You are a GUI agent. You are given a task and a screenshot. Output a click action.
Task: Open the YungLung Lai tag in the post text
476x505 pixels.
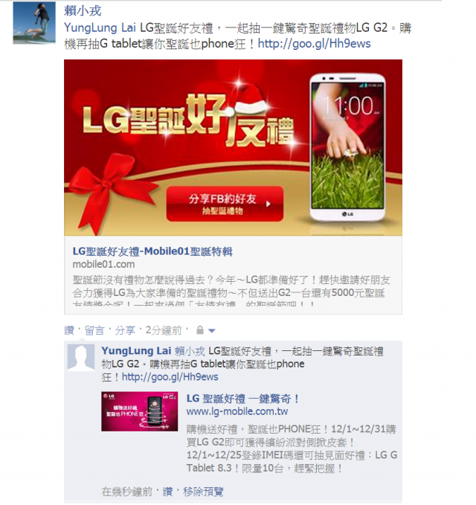pyautogui.click(x=100, y=28)
